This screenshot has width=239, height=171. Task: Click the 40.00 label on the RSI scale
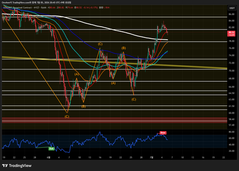(x=232, y=145)
